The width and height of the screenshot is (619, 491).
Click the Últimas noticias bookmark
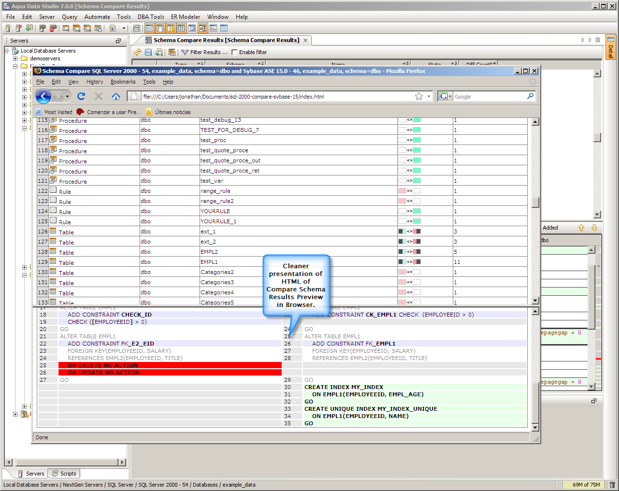tap(168, 112)
